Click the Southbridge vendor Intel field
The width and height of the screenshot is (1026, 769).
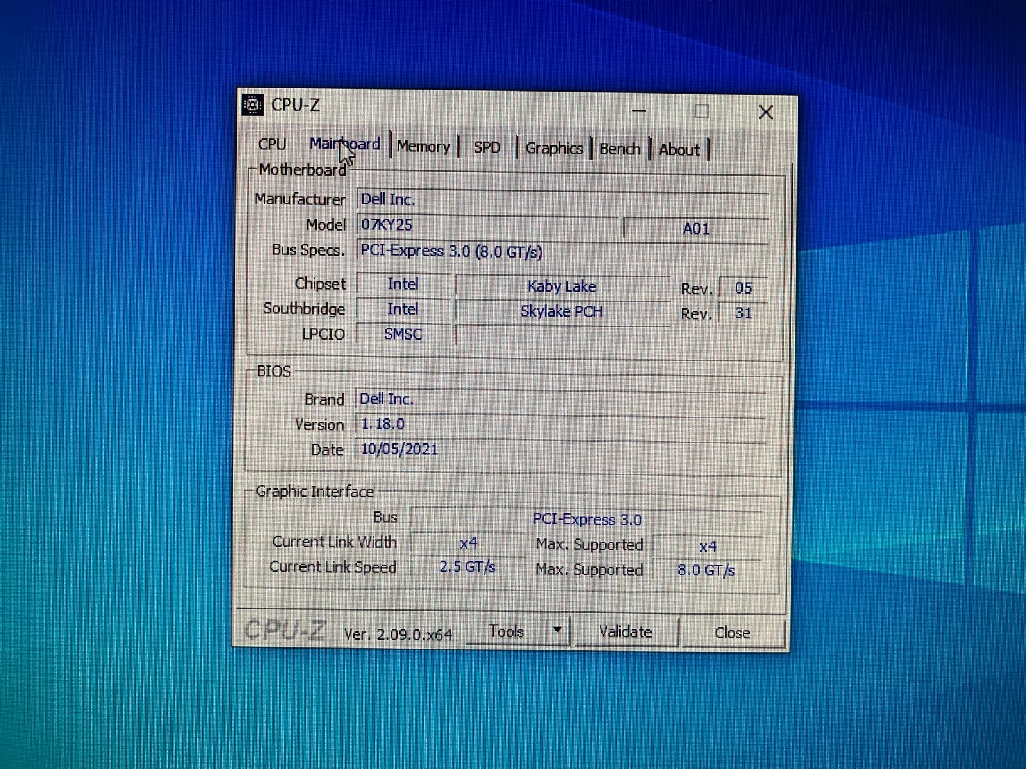tap(403, 309)
